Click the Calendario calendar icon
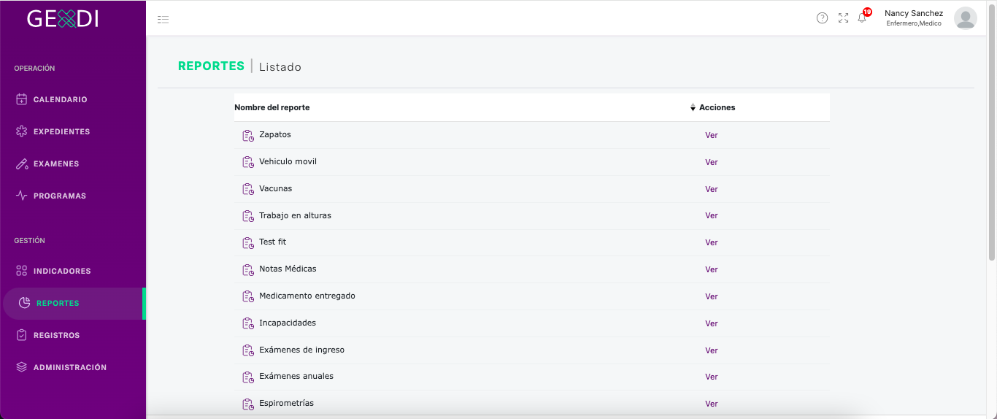The image size is (997, 419). [x=22, y=99]
